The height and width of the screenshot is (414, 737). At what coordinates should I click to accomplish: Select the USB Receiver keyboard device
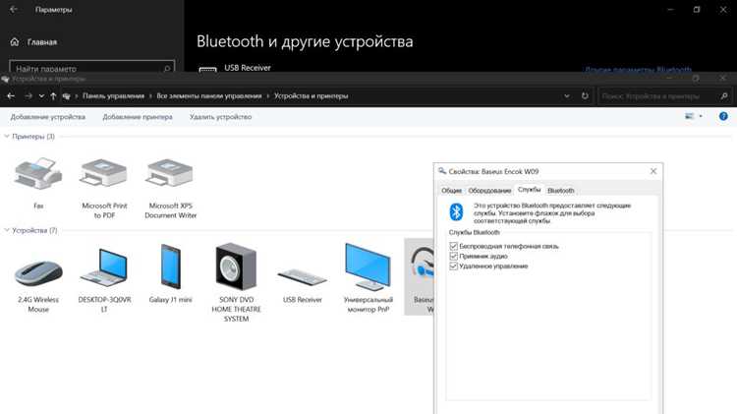point(302,277)
